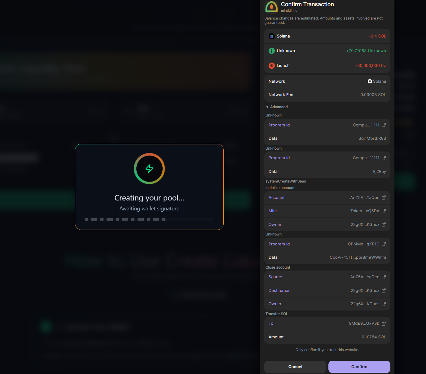Screen dimensions: 426x374
Task: Click the Transfer SOL To link
Action: point(271,323)
